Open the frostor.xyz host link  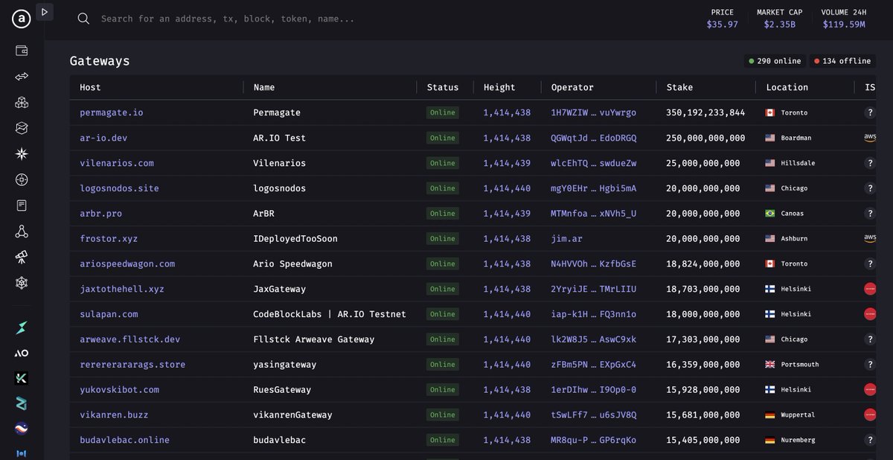tap(109, 239)
